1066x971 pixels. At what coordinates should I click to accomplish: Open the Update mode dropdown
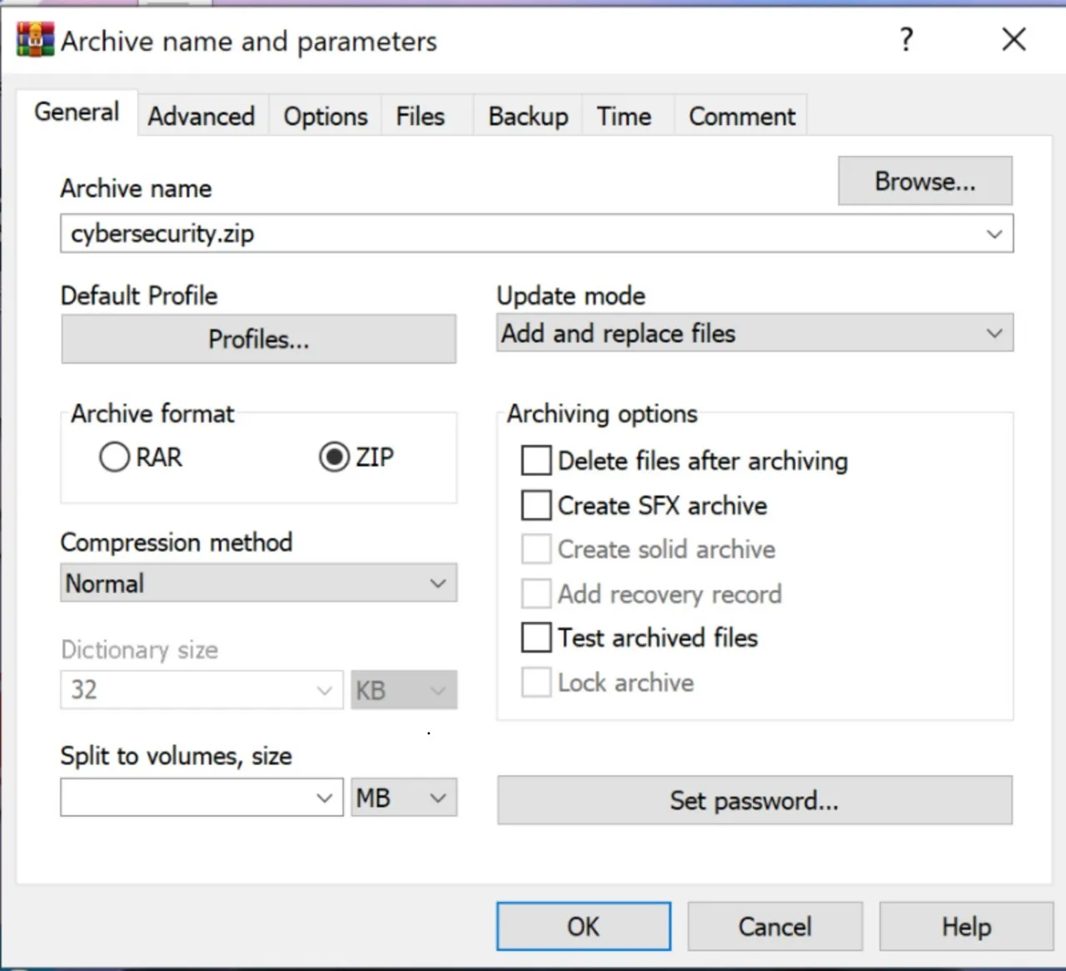click(x=755, y=333)
